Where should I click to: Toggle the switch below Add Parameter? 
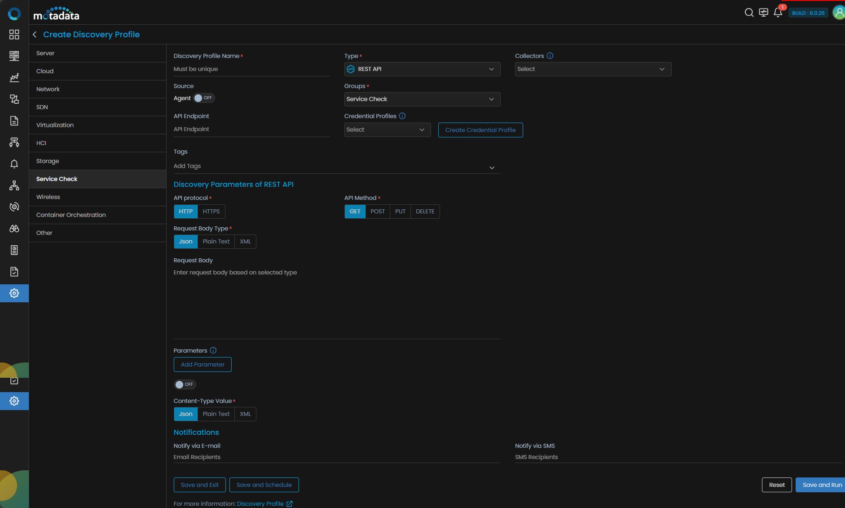click(x=185, y=384)
